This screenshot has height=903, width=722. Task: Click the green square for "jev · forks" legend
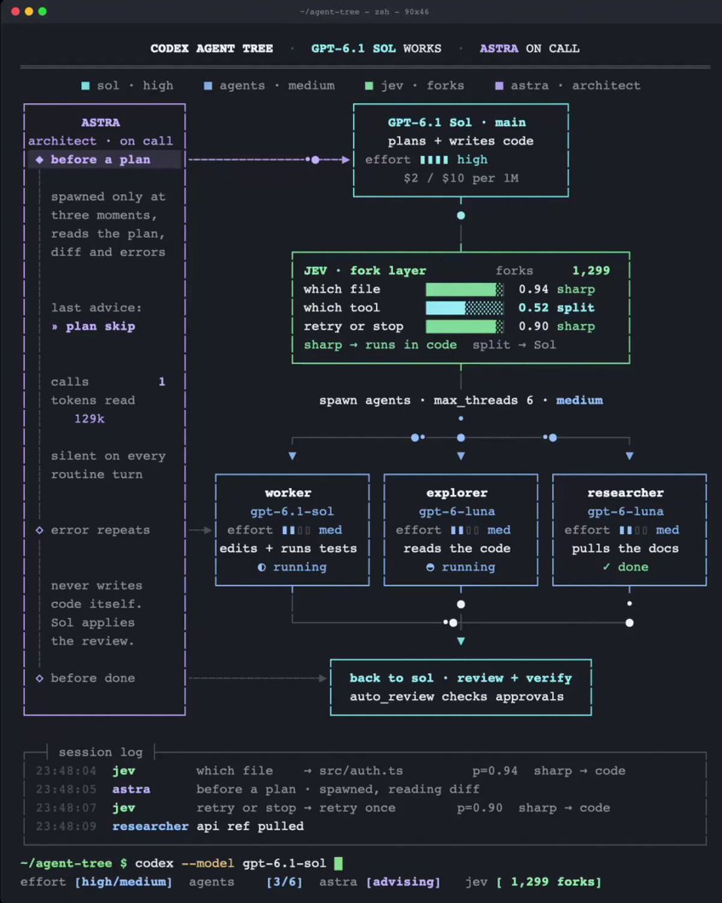click(x=369, y=86)
